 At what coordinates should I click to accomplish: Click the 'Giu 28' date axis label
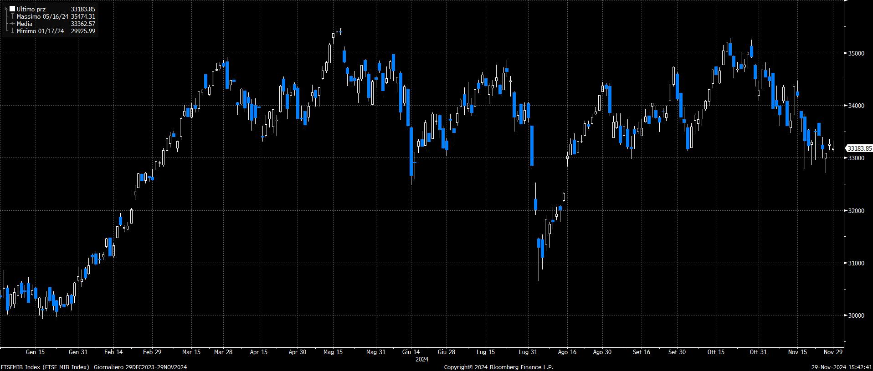pos(447,352)
